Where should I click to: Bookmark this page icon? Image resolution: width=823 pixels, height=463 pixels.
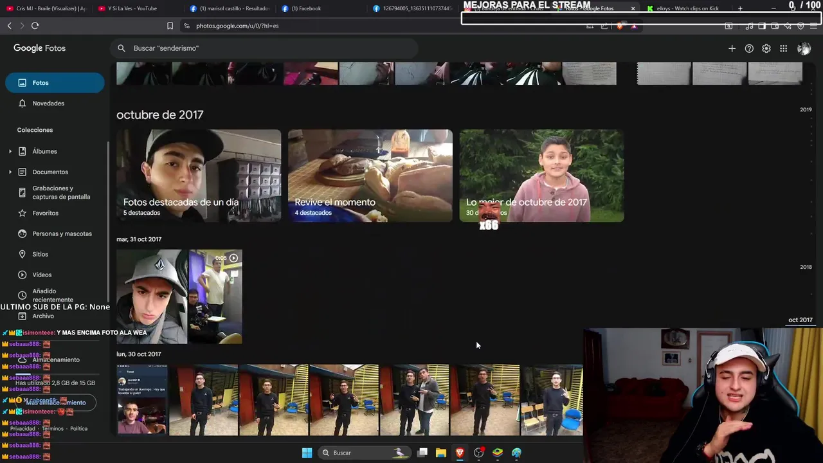coord(170,26)
